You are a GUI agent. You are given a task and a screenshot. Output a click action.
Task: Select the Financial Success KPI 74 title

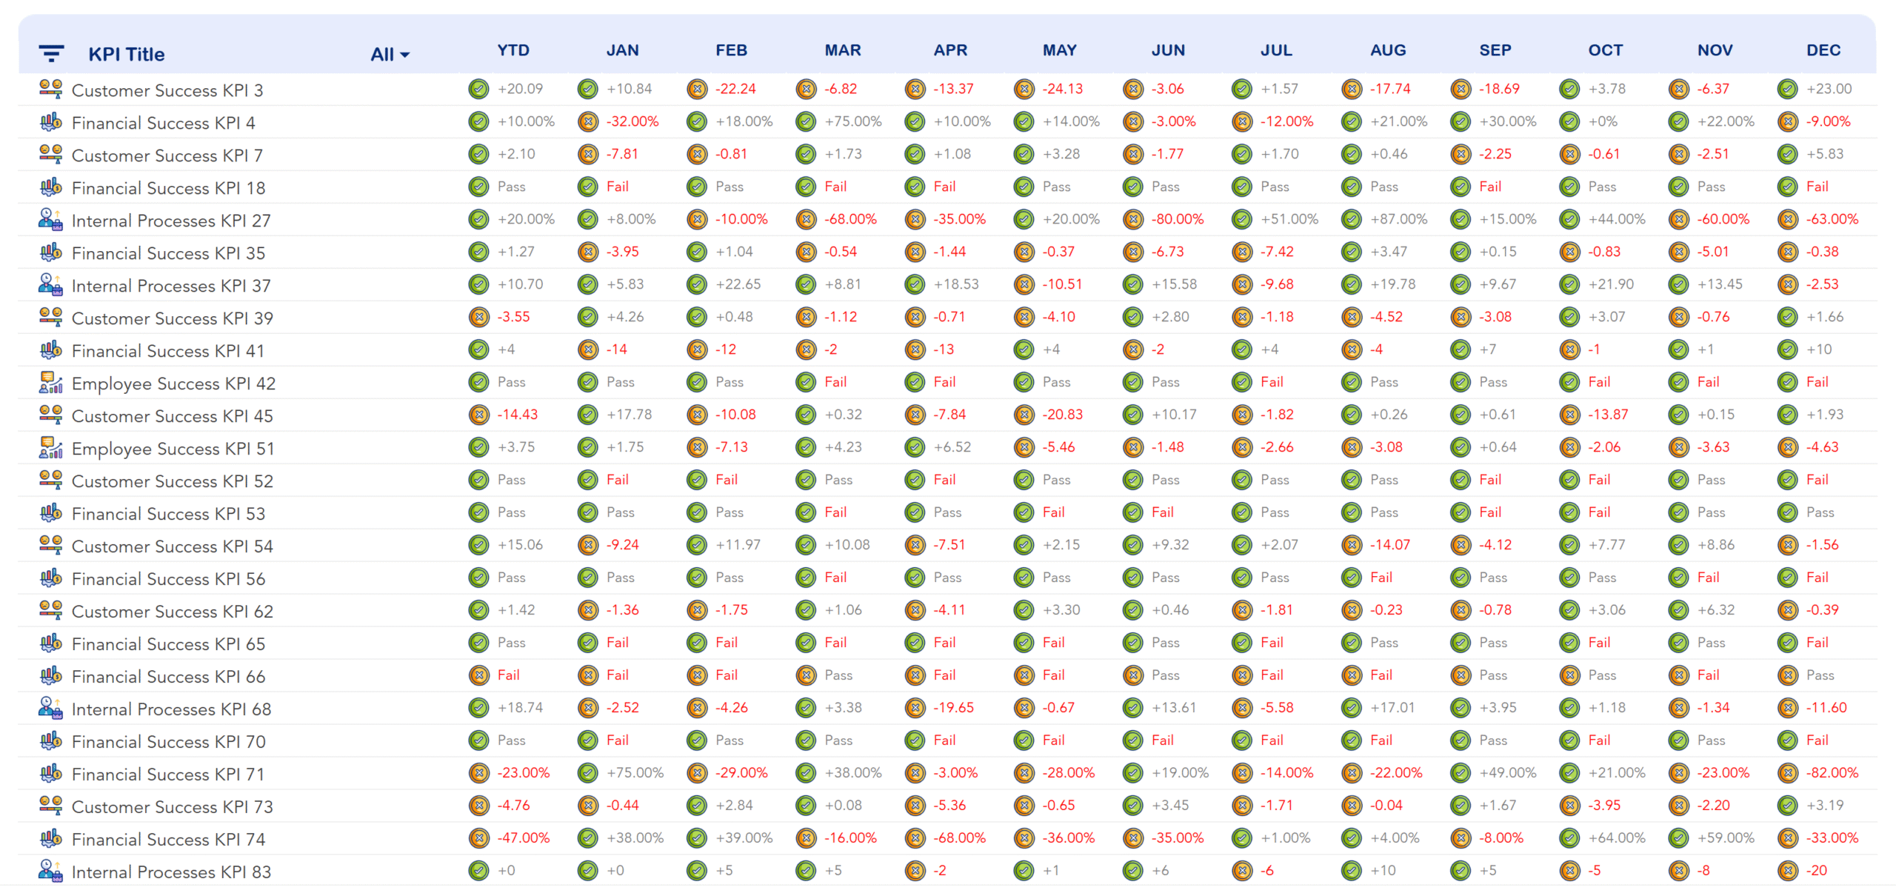(168, 839)
